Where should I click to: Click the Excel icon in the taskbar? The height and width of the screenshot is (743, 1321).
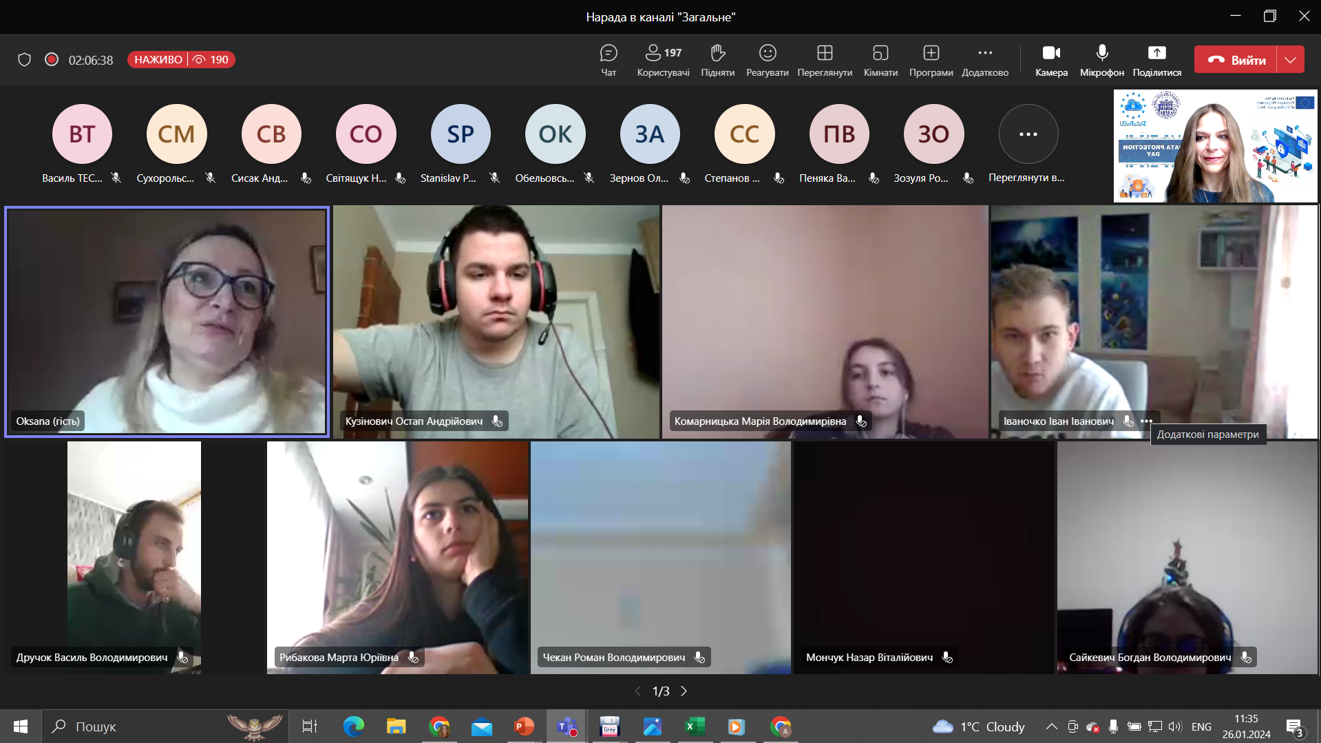695,726
